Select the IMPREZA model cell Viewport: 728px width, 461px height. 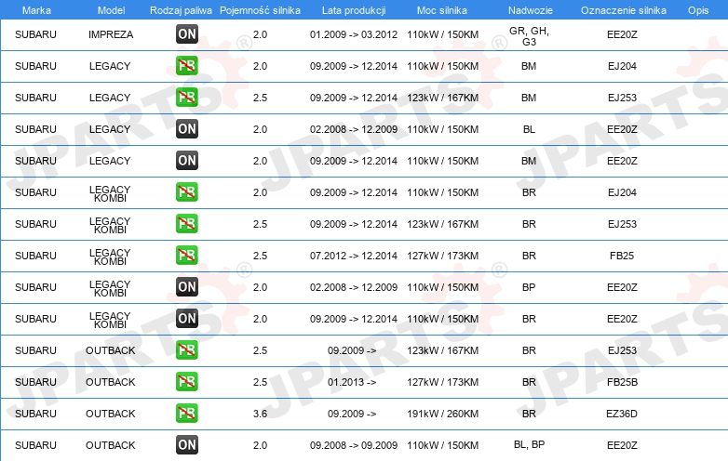coord(111,34)
